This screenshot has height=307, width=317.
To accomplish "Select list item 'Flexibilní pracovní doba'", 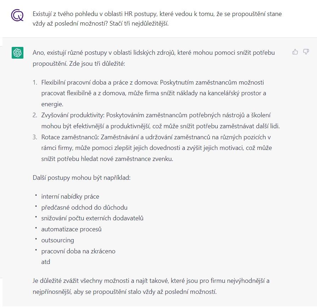I will (154, 93).
